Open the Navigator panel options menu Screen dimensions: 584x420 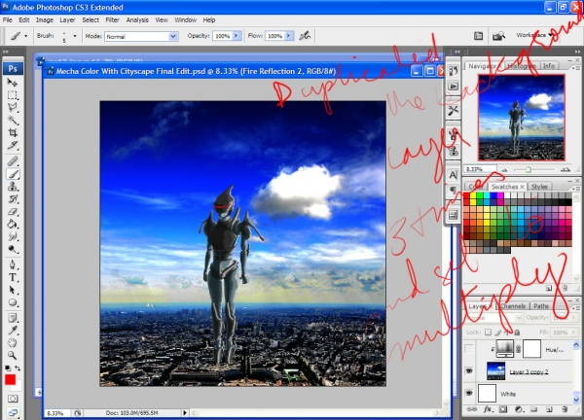[576, 68]
